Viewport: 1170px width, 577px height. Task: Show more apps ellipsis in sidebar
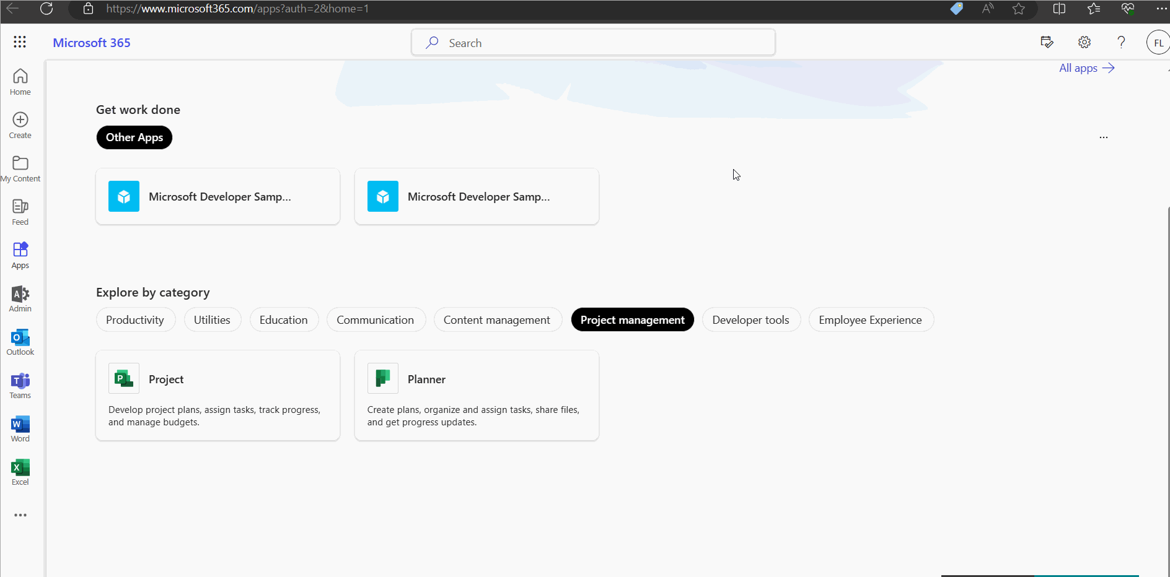point(20,515)
